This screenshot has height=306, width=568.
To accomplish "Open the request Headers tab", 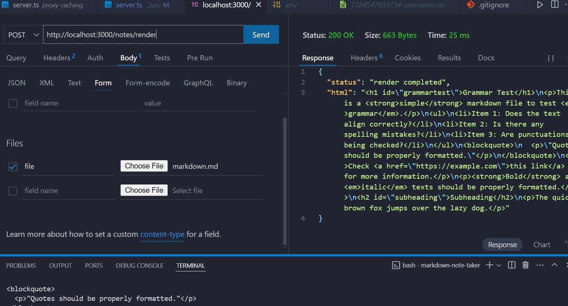I will pyautogui.click(x=59, y=58).
